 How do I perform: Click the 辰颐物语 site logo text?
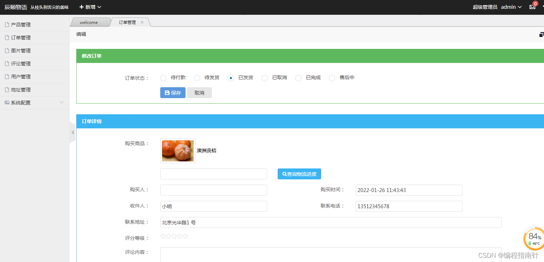16,7
